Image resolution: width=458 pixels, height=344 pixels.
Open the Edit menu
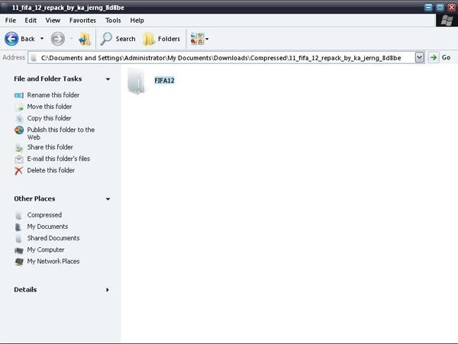[x=31, y=21]
